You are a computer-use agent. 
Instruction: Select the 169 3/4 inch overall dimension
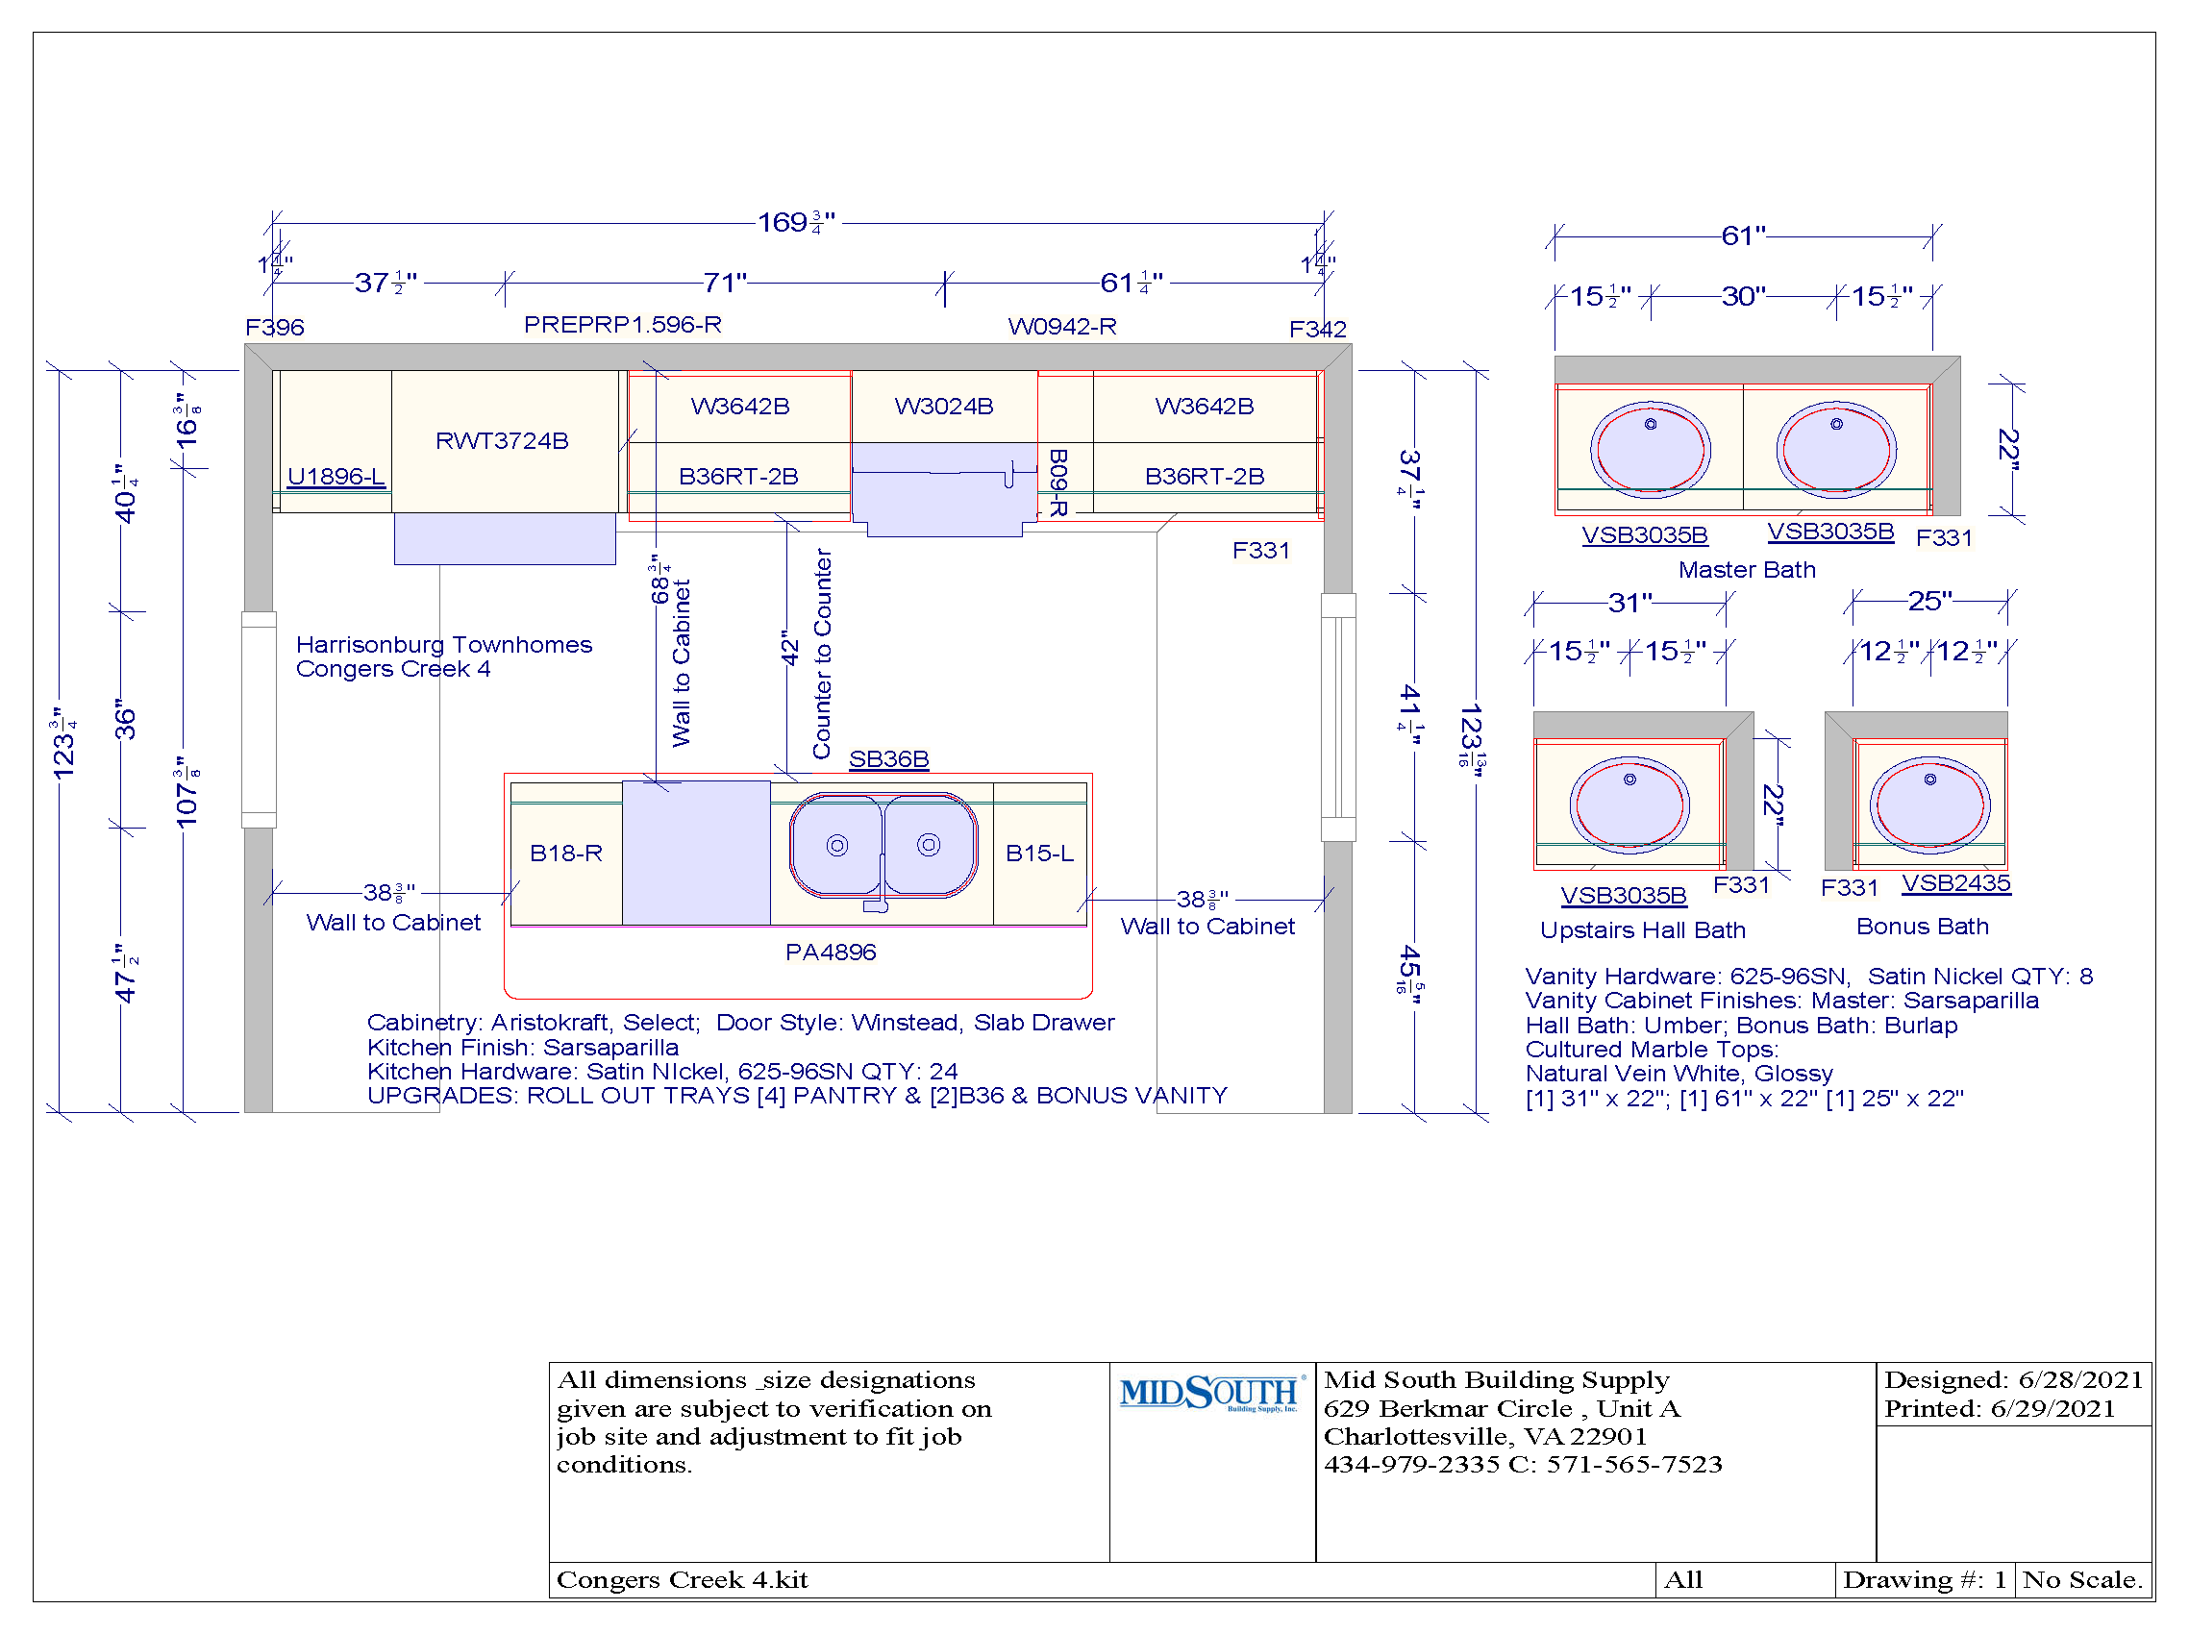coord(796,223)
